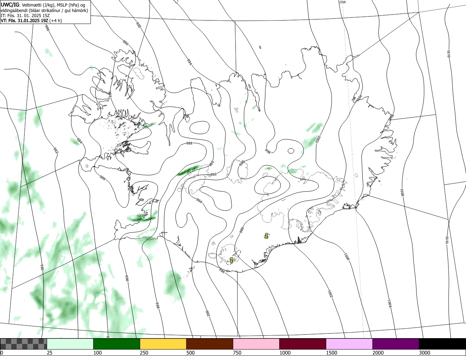Click the dark green 100–250 legend swatch
The image size is (466, 356).
tap(116, 344)
